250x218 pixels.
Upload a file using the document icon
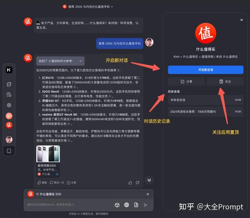(x=136, y=205)
